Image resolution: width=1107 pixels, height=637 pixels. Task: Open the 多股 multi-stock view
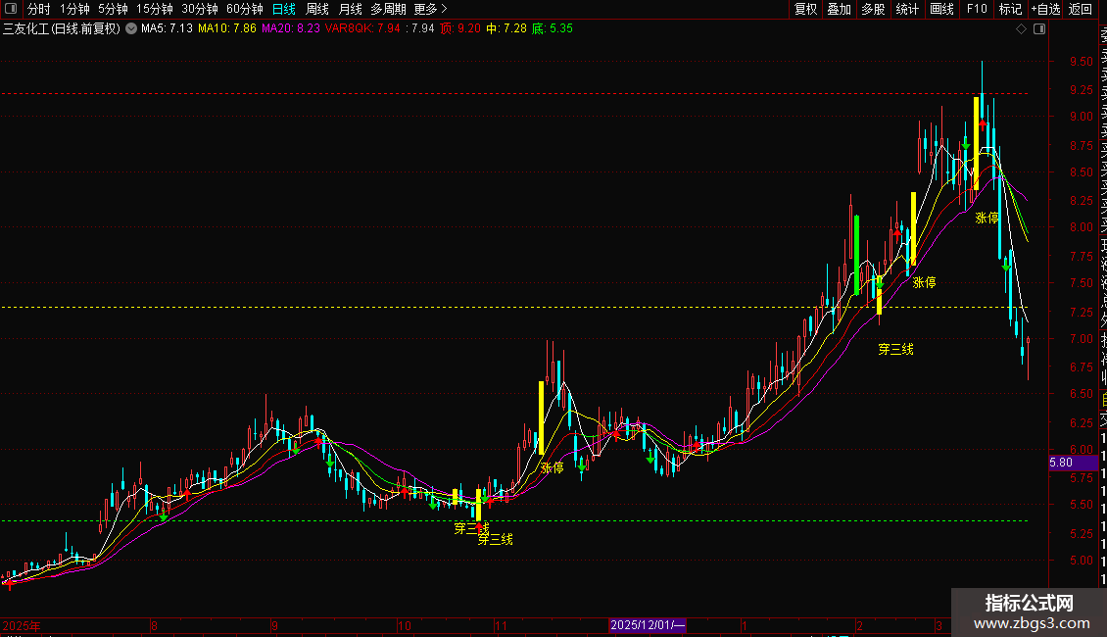[x=873, y=9]
